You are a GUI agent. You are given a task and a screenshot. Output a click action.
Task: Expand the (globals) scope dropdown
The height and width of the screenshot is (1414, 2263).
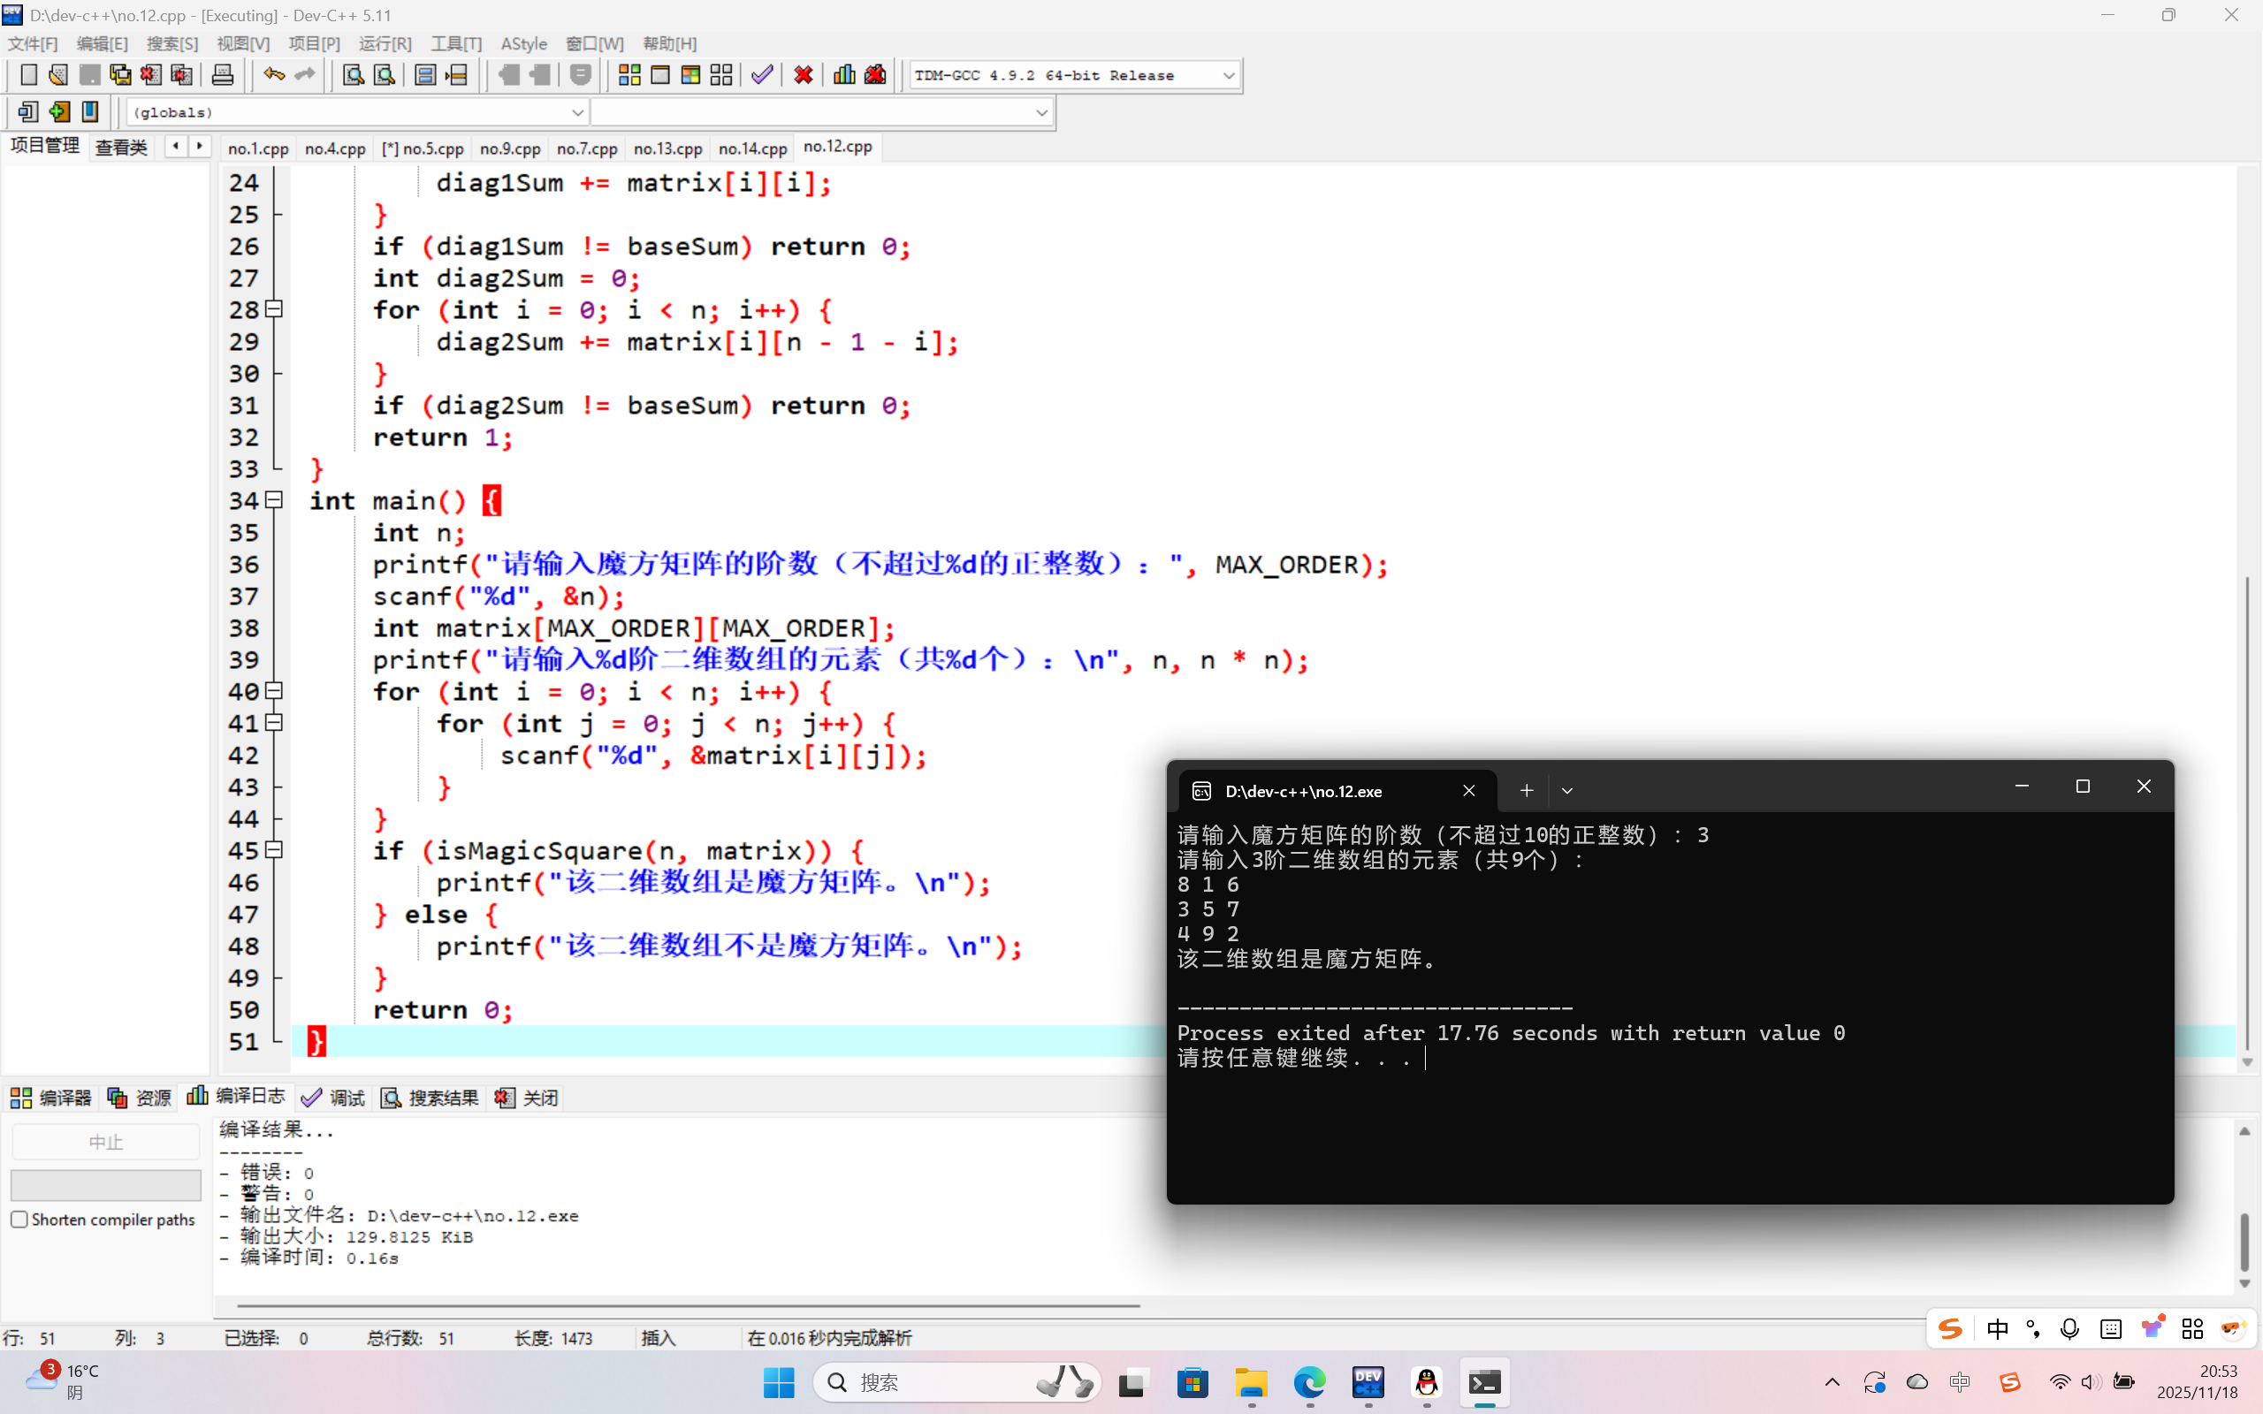pyautogui.click(x=577, y=112)
